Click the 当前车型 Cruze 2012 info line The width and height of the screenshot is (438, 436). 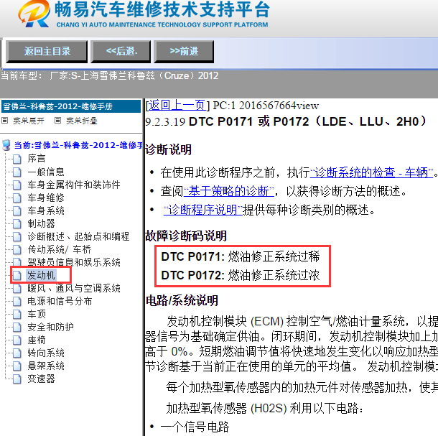click(x=109, y=75)
